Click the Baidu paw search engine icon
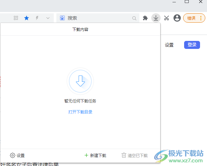Image resolution: width=207 pixels, height=166 pixels. [62, 18]
